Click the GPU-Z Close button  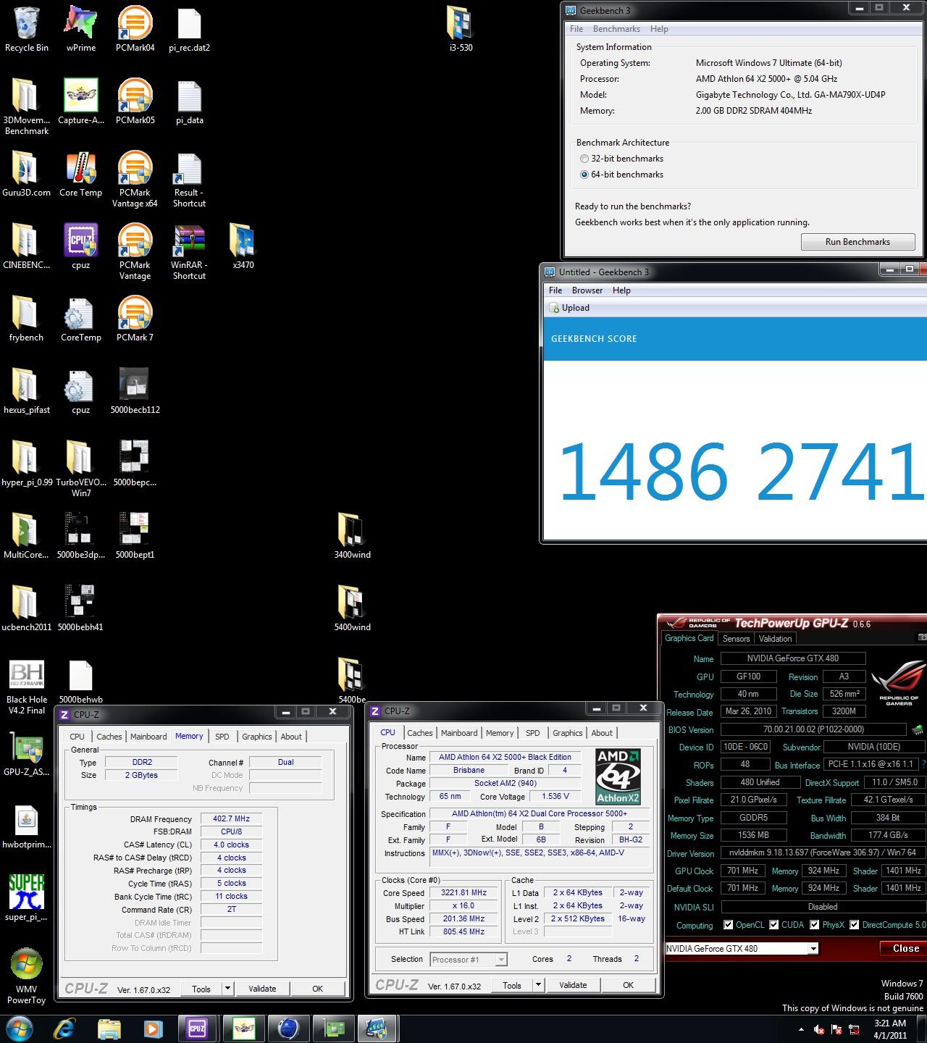point(905,949)
